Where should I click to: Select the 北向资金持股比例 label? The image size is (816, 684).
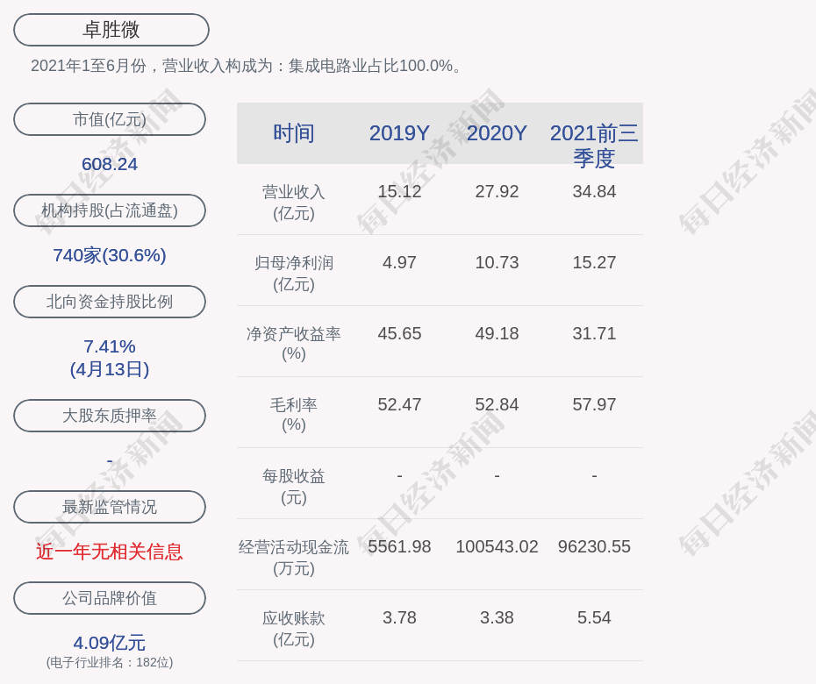coord(110,302)
